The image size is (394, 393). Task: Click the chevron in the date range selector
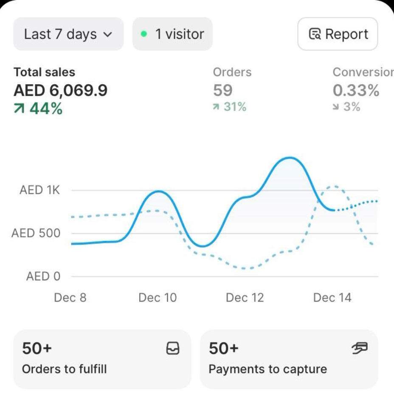[108, 34]
